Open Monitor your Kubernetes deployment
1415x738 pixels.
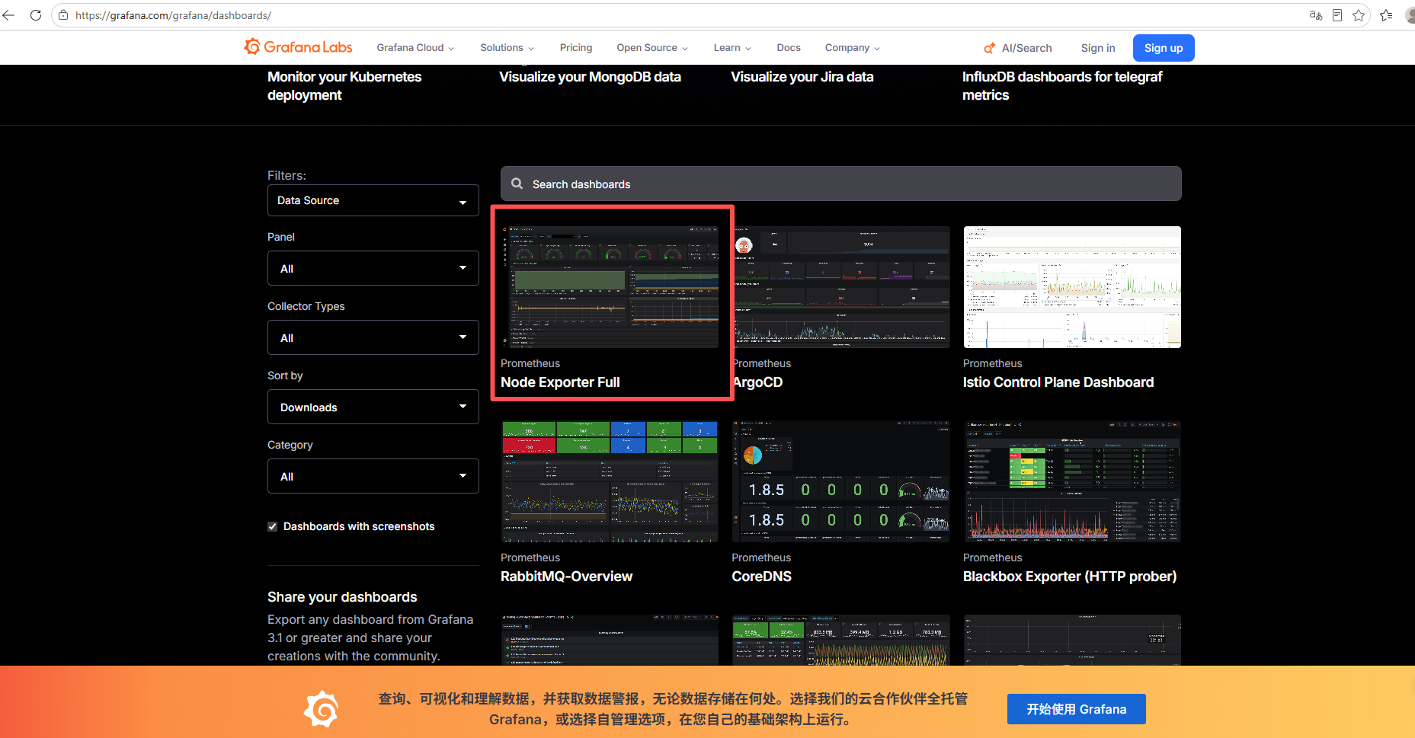[344, 86]
